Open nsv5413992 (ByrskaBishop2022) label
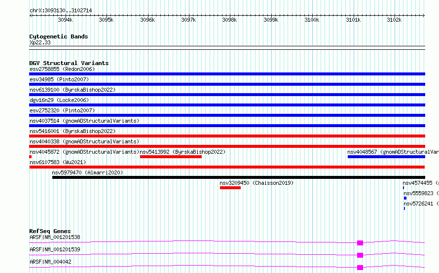This screenshot has height=273, width=439. [183, 152]
